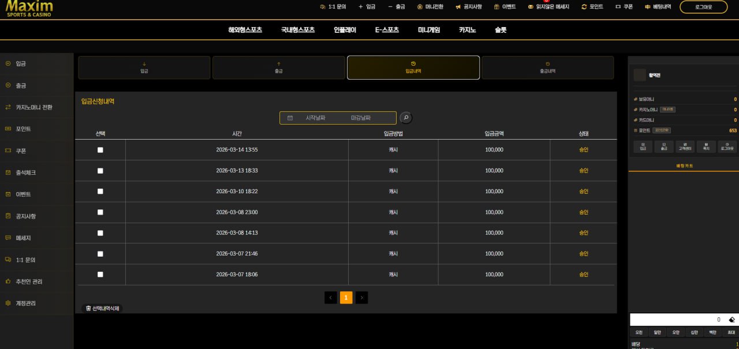Open the 마감날짜 end date picker
Image resolution: width=739 pixels, height=349 pixels.
(361, 118)
